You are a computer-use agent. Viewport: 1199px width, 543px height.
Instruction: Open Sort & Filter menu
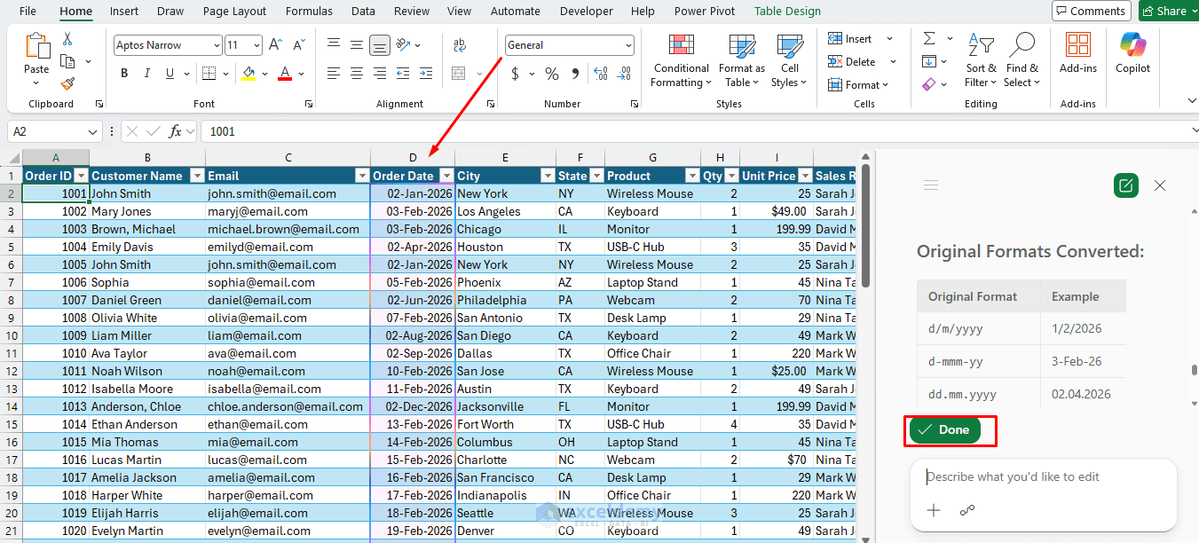pyautogui.click(x=982, y=60)
